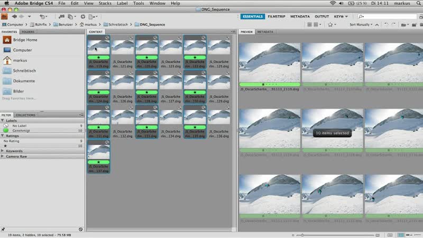The height and width of the screenshot is (238, 423).
Task: Switch to the OUTPUT workspace
Action: point(322,16)
